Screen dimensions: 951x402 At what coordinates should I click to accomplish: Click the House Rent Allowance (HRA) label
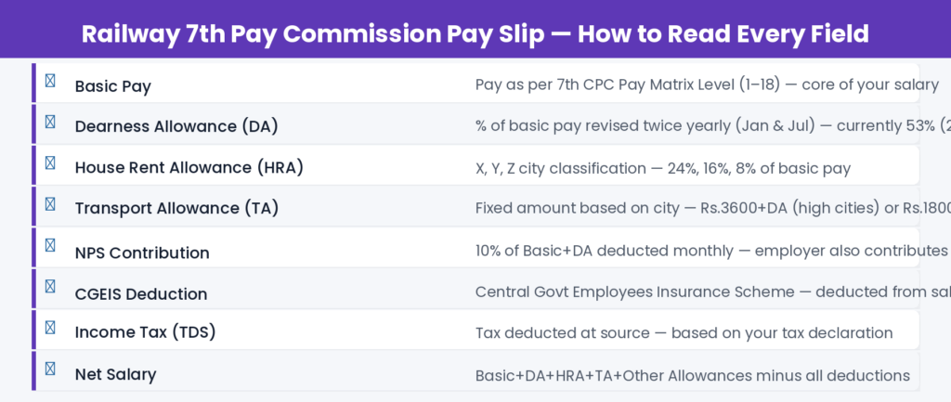pyautogui.click(x=189, y=168)
